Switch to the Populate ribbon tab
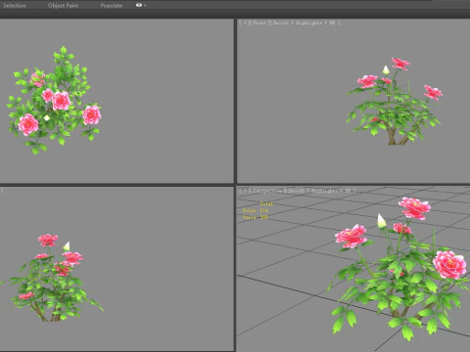Image resolution: width=470 pixels, height=352 pixels. pyautogui.click(x=112, y=6)
